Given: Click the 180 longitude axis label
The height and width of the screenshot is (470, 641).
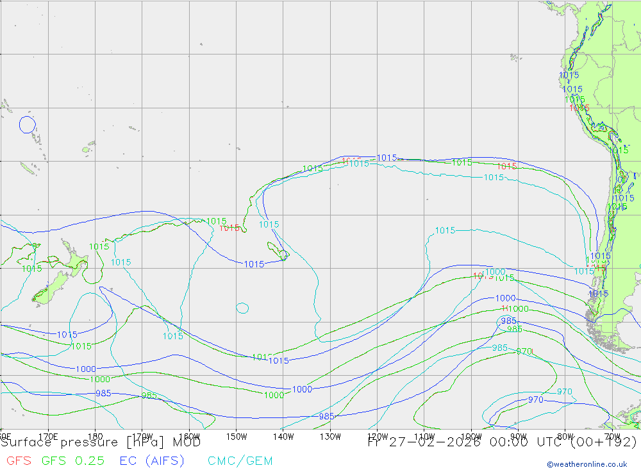Looking at the screenshot, I should 96,437.
